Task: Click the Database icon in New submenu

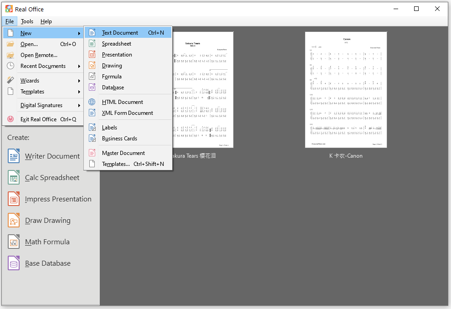Action: (x=92, y=88)
